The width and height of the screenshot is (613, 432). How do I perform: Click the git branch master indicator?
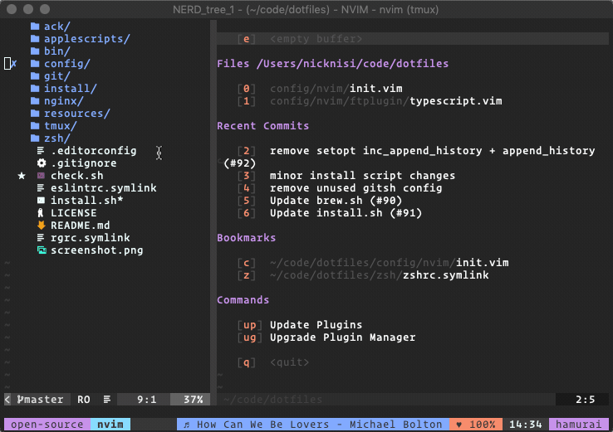point(40,400)
